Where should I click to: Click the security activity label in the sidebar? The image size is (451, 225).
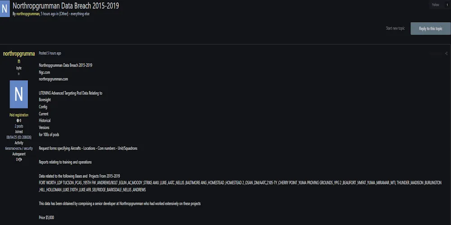[19, 148]
